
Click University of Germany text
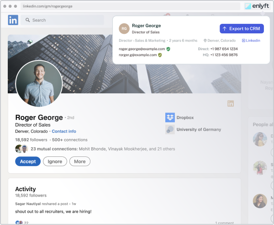(199, 129)
